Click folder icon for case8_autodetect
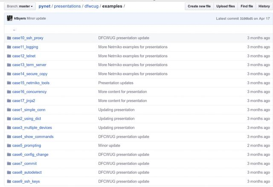The width and height of the screenshot is (273, 187). click(9, 173)
